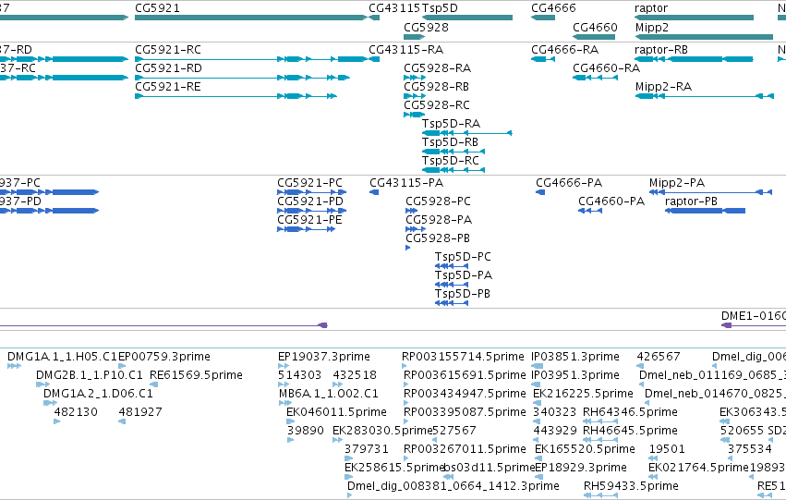Viewport: 786px width, 500px height.
Task: Click the RH59433.5prime EST label
Action: click(x=631, y=487)
